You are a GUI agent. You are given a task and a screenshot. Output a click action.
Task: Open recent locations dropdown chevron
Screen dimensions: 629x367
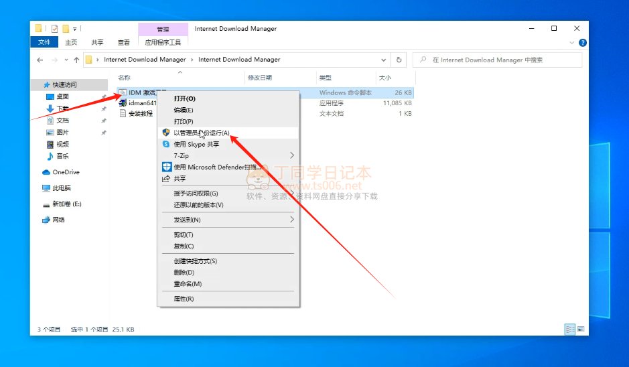pos(66,60)
